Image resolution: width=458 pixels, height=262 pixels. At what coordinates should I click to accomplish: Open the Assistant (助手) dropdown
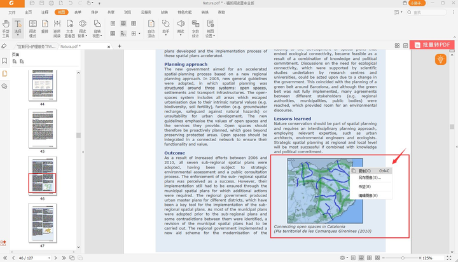pos(166,29)
